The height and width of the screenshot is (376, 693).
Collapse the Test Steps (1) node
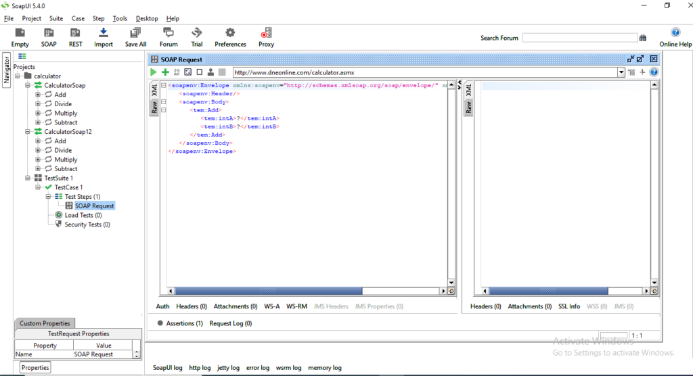coord(48,197)
